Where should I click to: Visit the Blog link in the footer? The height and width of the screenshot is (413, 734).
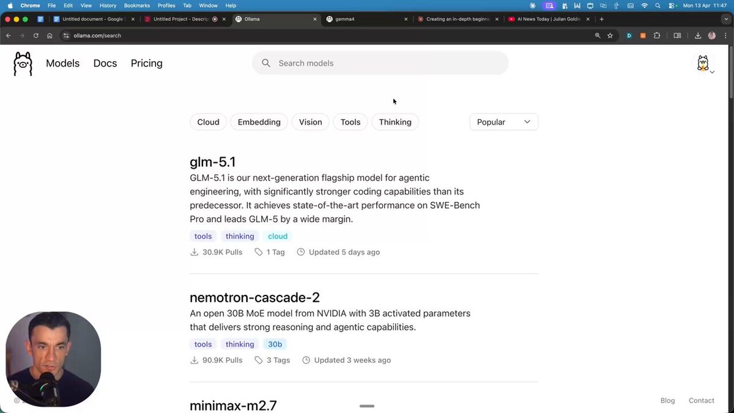(x=667, y=400)
